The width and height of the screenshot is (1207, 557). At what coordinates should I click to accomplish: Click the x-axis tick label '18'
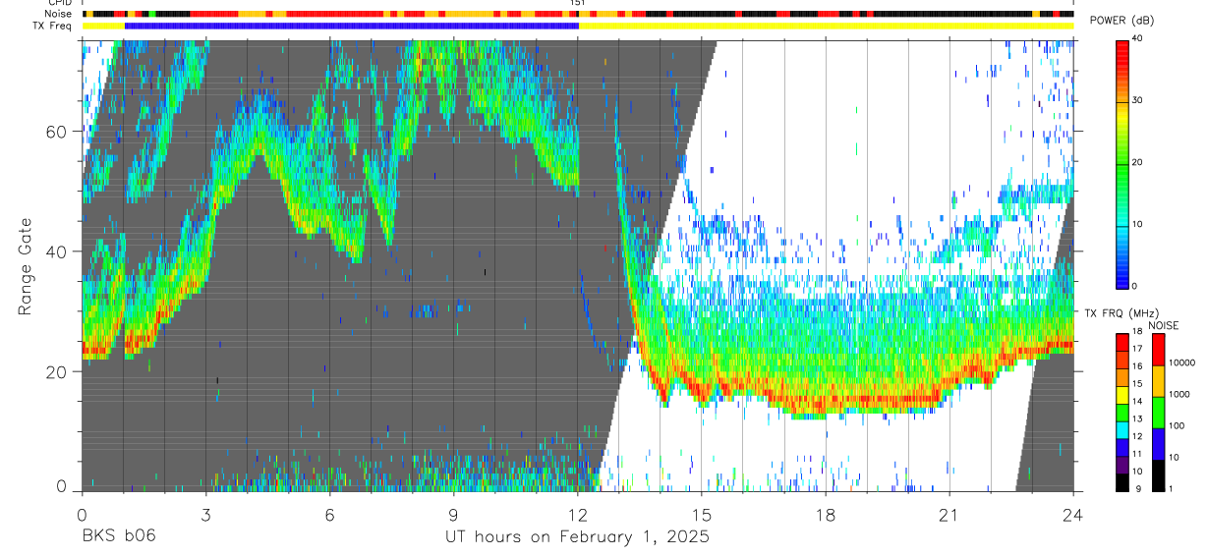click(826, 514)
